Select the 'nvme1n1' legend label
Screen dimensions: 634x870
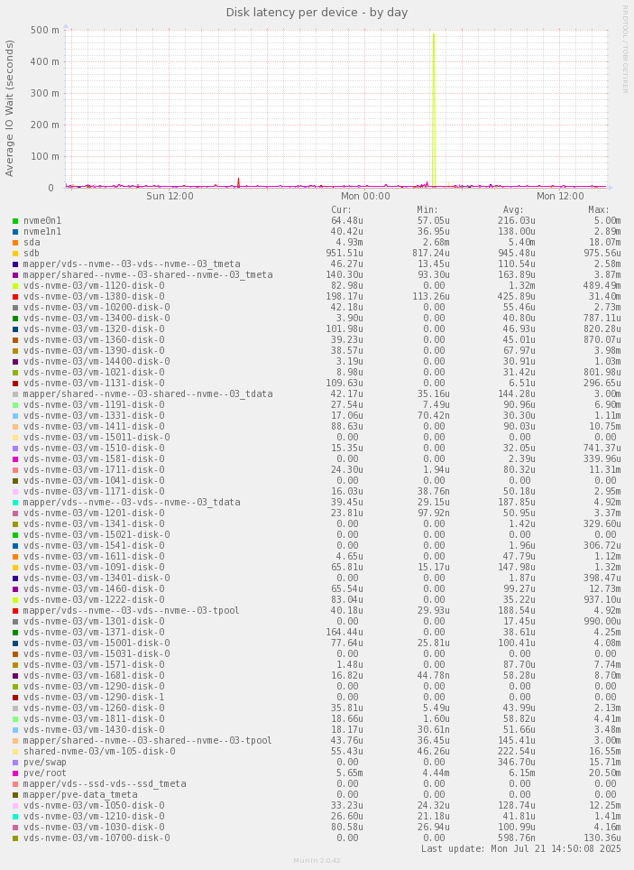(42, 231)
